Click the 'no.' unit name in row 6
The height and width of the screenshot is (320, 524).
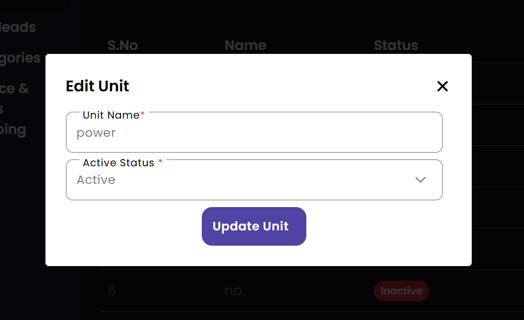click(235, 291)
